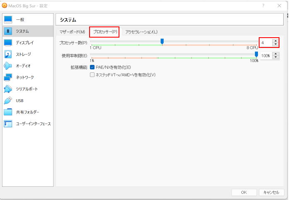This screenshot has width=289, height=200.
Task: Select シリアルポート label in sidebar
Action: [x=27, y=89]
